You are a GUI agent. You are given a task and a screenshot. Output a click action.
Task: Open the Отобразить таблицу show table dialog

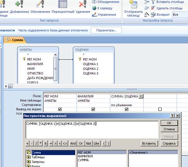(133, 9)
